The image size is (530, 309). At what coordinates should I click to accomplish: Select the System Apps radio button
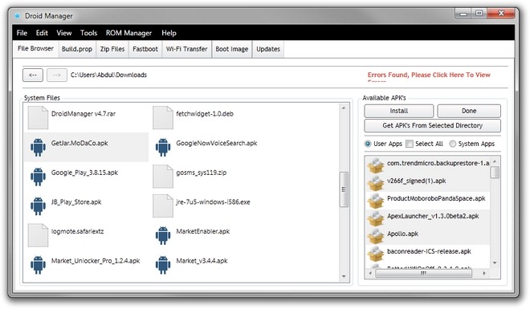(x=452, y=144)
